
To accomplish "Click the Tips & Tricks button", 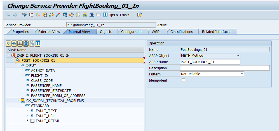I will pos(116,15).
